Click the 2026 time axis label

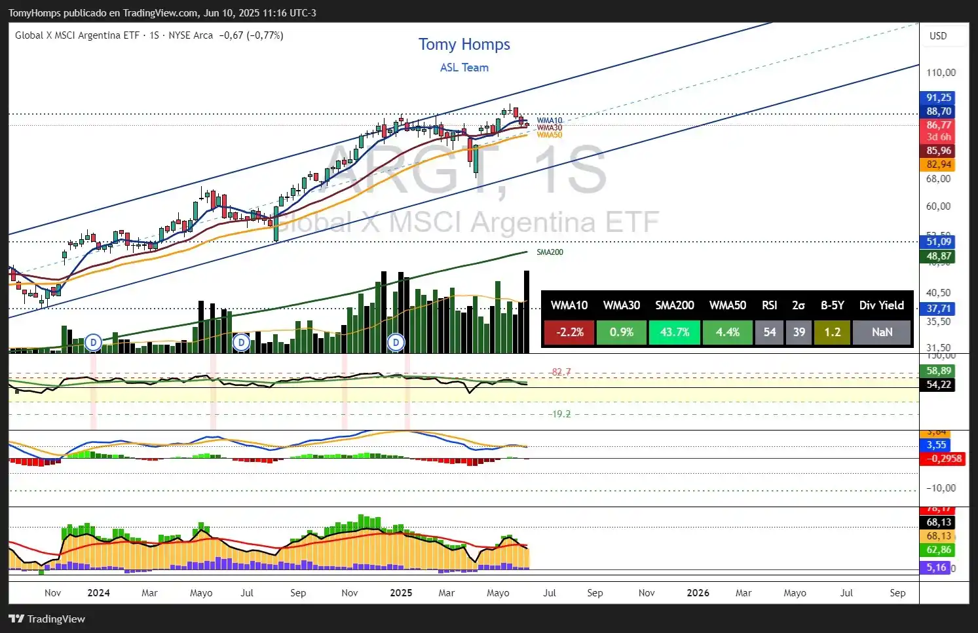698,593
